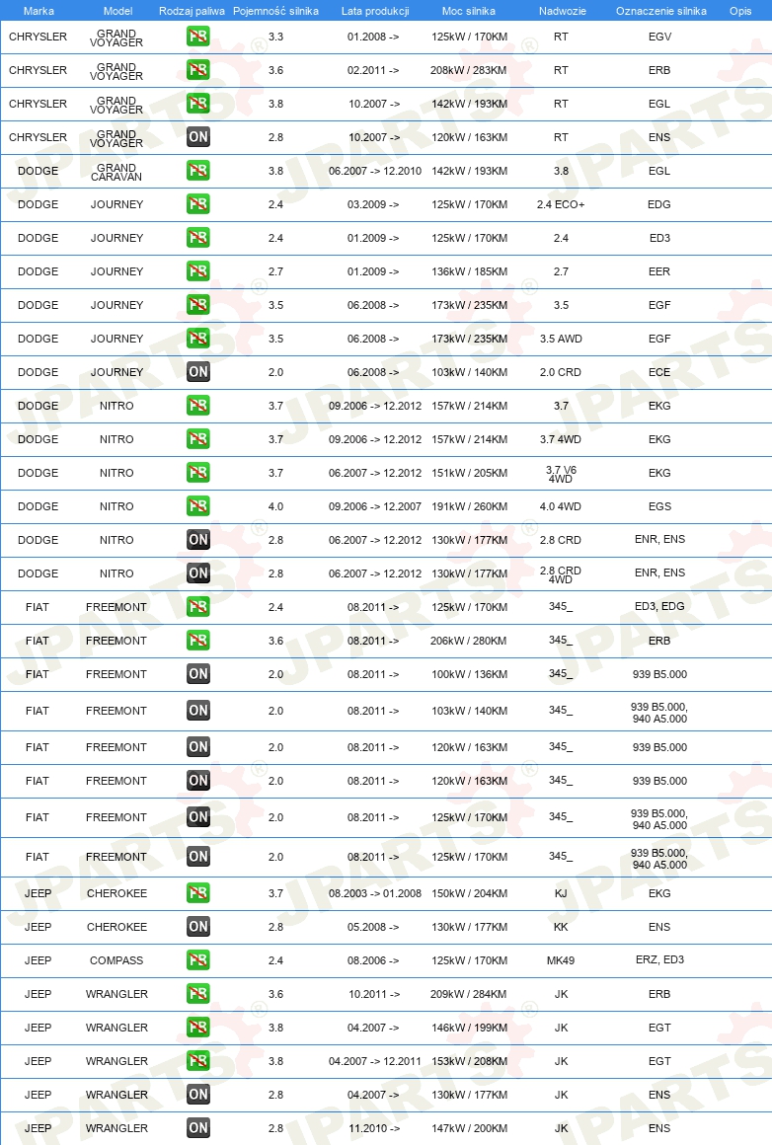Select production years 08.2003 -> 01.2008
Screen dimensions: 772x1145
375,894
